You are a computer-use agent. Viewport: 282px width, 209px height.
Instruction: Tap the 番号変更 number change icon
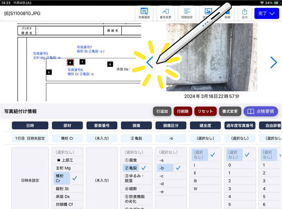click(x=166, y=13)
